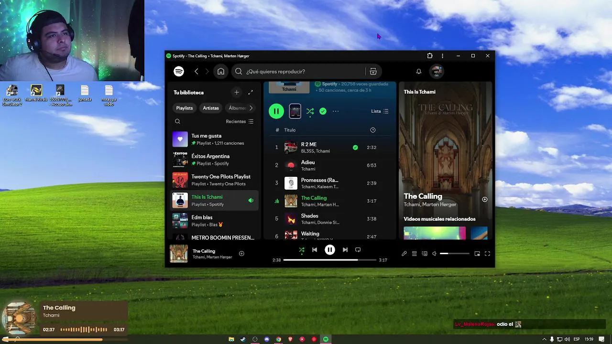This screenshot has height=344, width=612.
Task: Open the miniplayer icon
Action: pos(477,254)
